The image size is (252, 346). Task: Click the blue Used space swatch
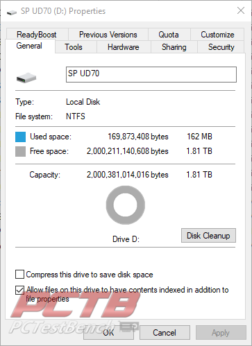tap(20, 137)
